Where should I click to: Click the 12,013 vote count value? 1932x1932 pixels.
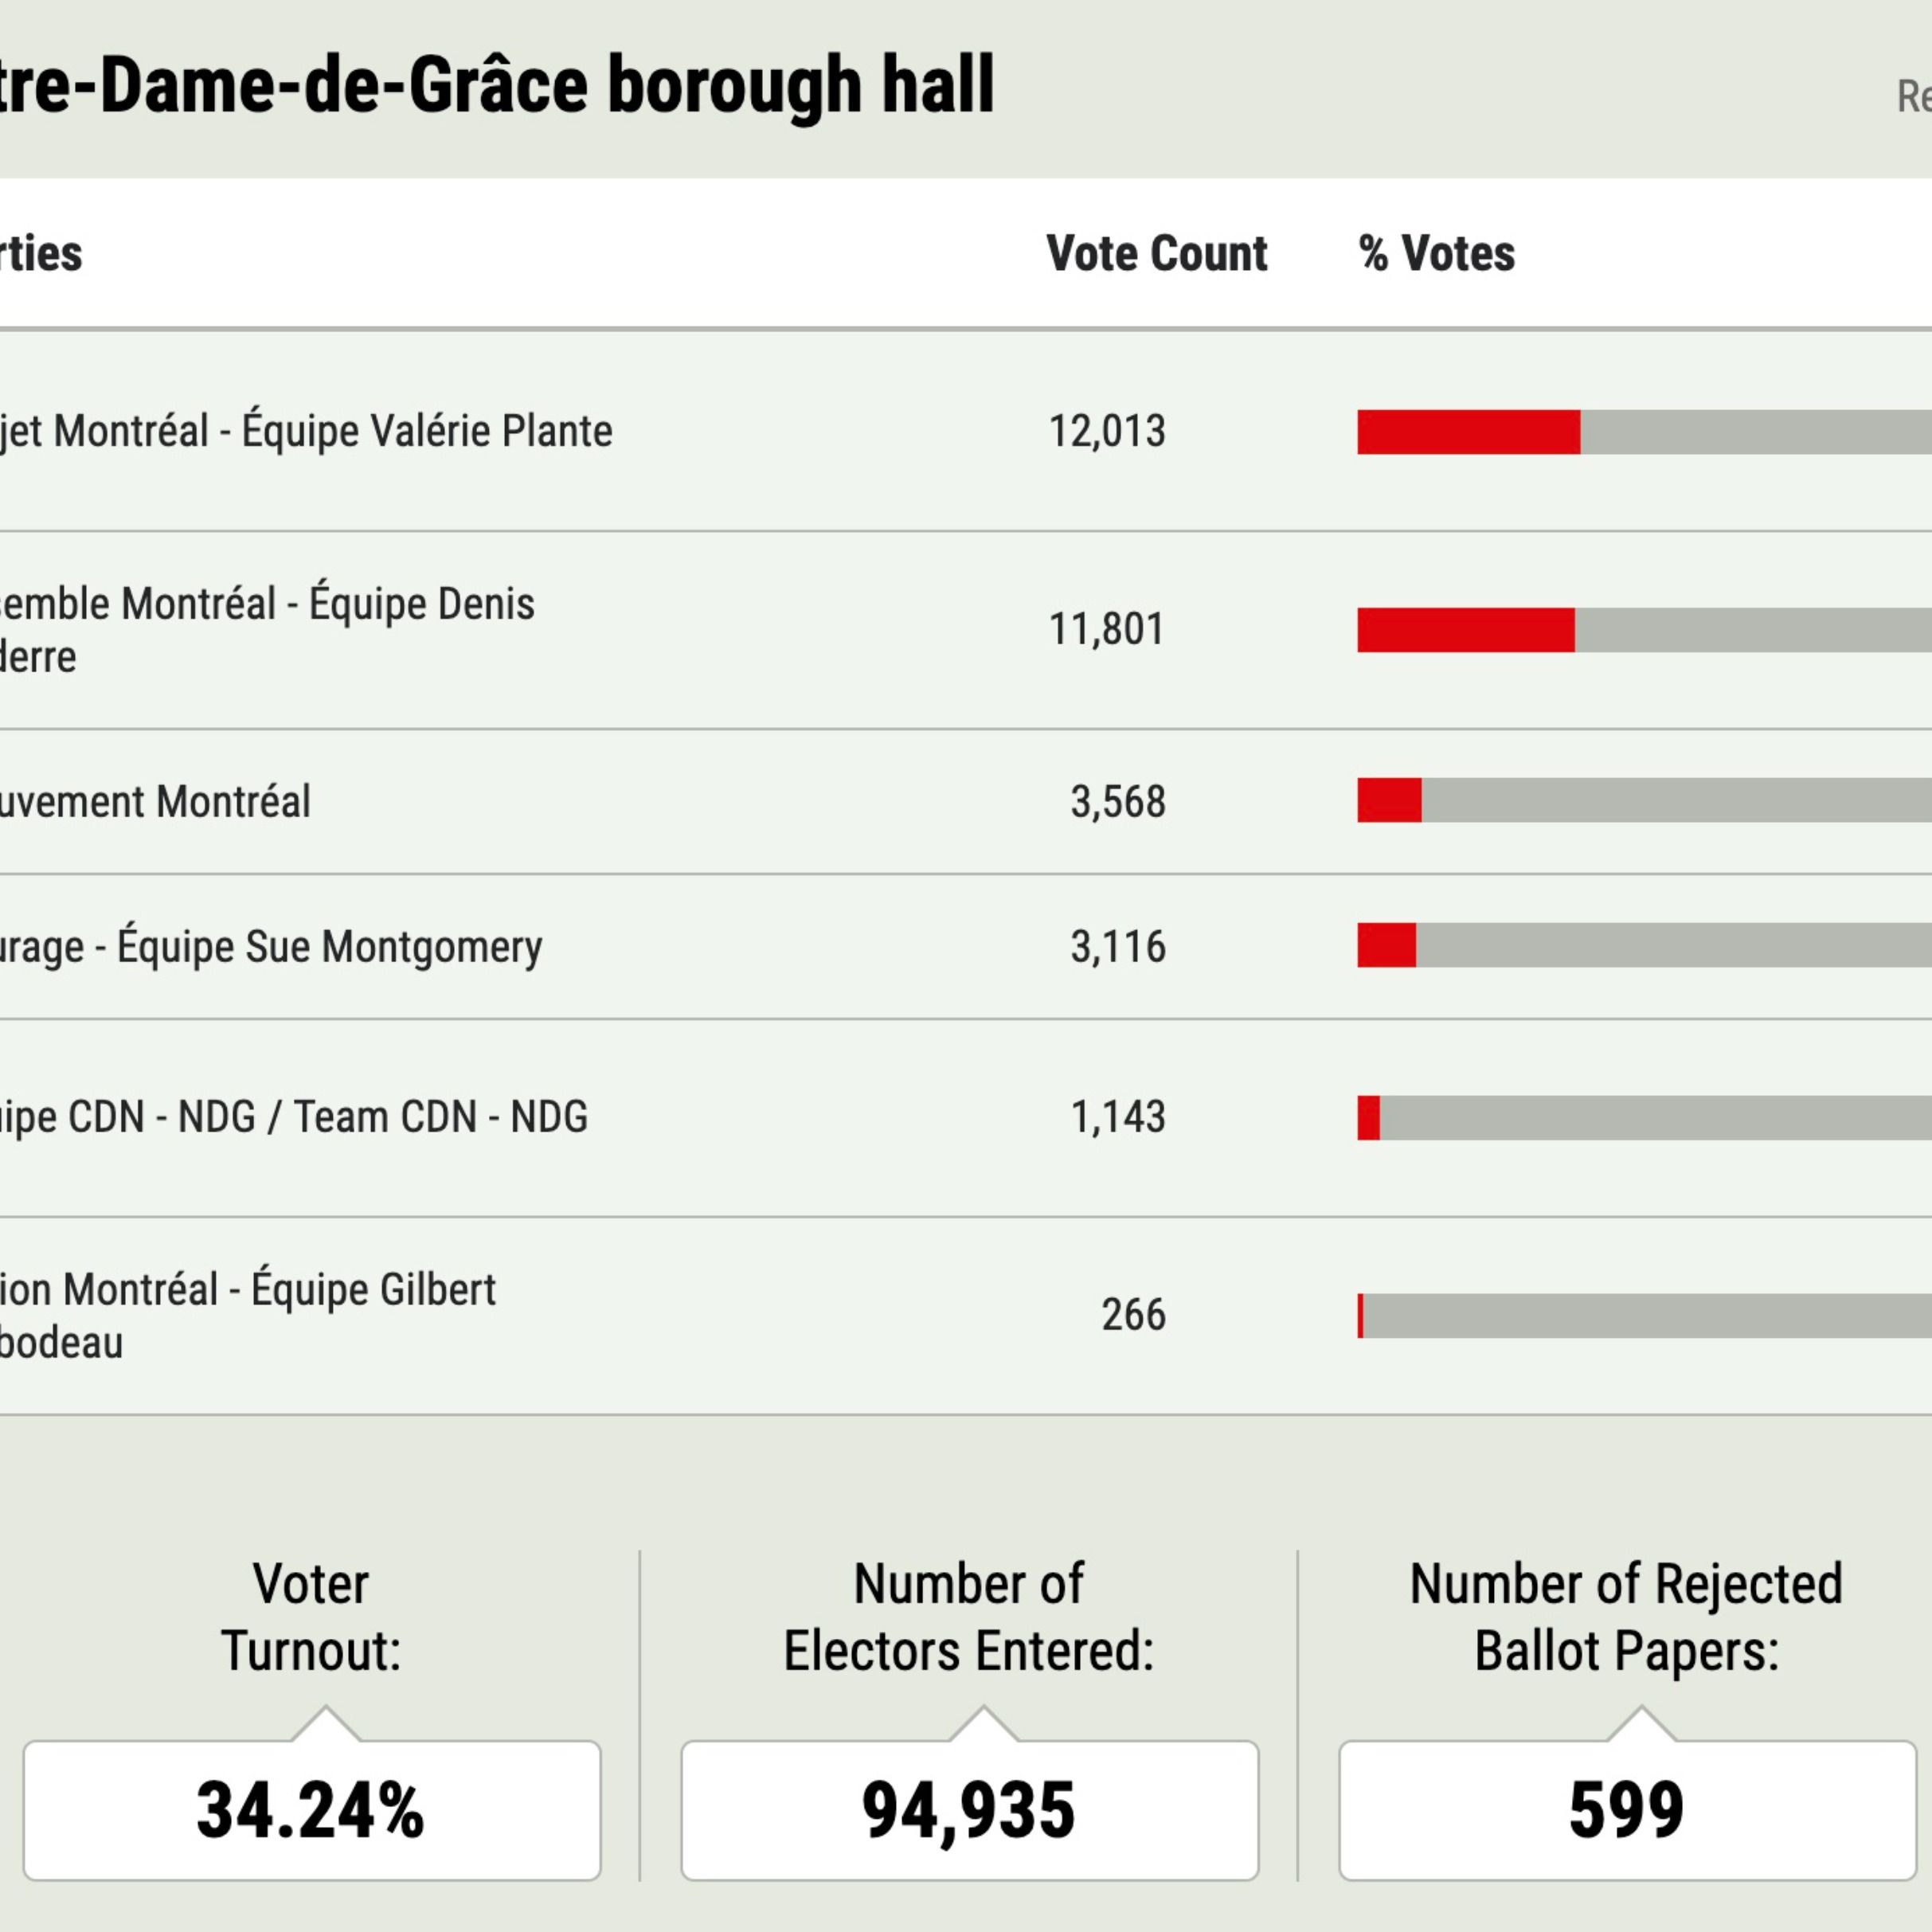click(x=1107, y=432)
